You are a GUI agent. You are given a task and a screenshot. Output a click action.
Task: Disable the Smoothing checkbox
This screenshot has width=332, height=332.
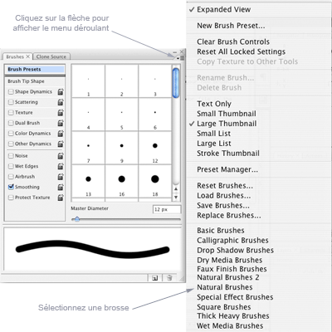[x=11, y=187]
